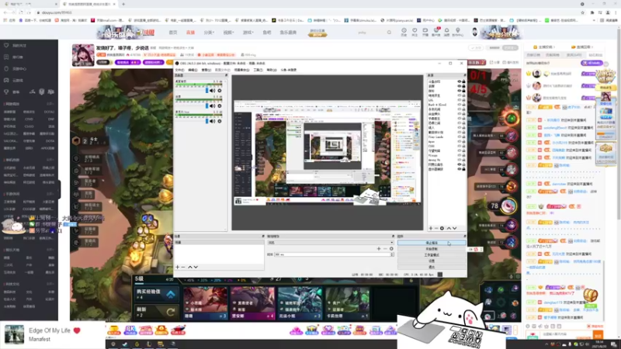Pop out the OBS mixer dock panel
The width and height of the screenshot is (621, 349).
point(226,75)
